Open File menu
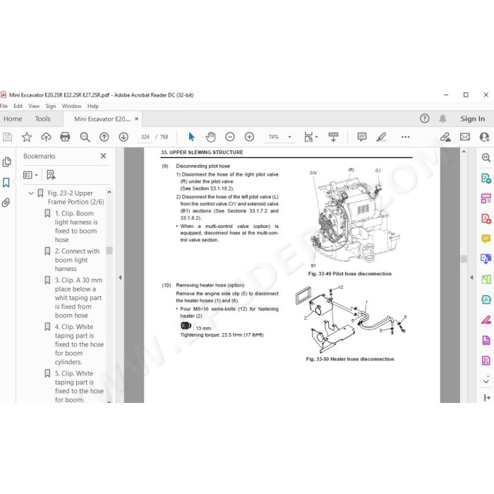494x494 pixels. click(4, 106)
